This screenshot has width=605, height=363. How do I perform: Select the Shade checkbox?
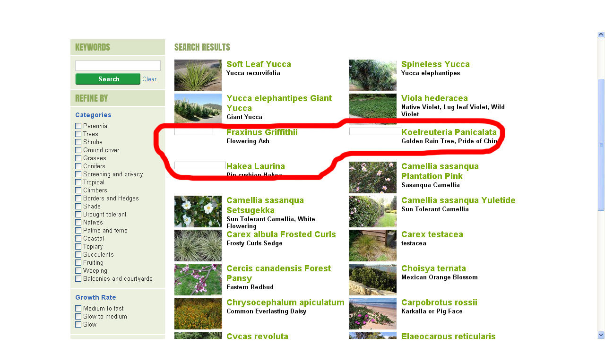78,206
